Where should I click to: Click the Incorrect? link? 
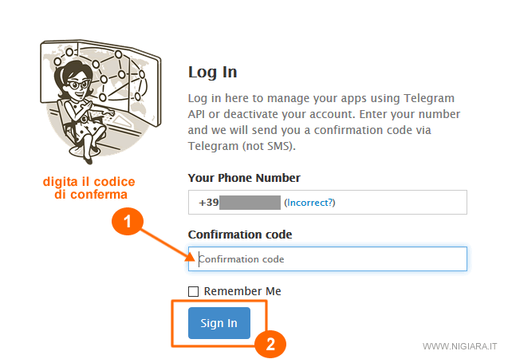click(x=310, y=203)
